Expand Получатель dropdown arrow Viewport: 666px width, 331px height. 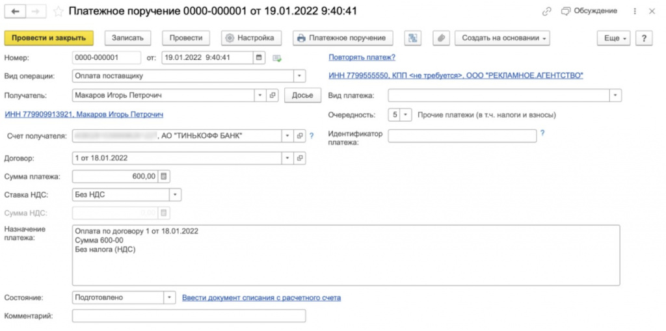tap(260, 96)
